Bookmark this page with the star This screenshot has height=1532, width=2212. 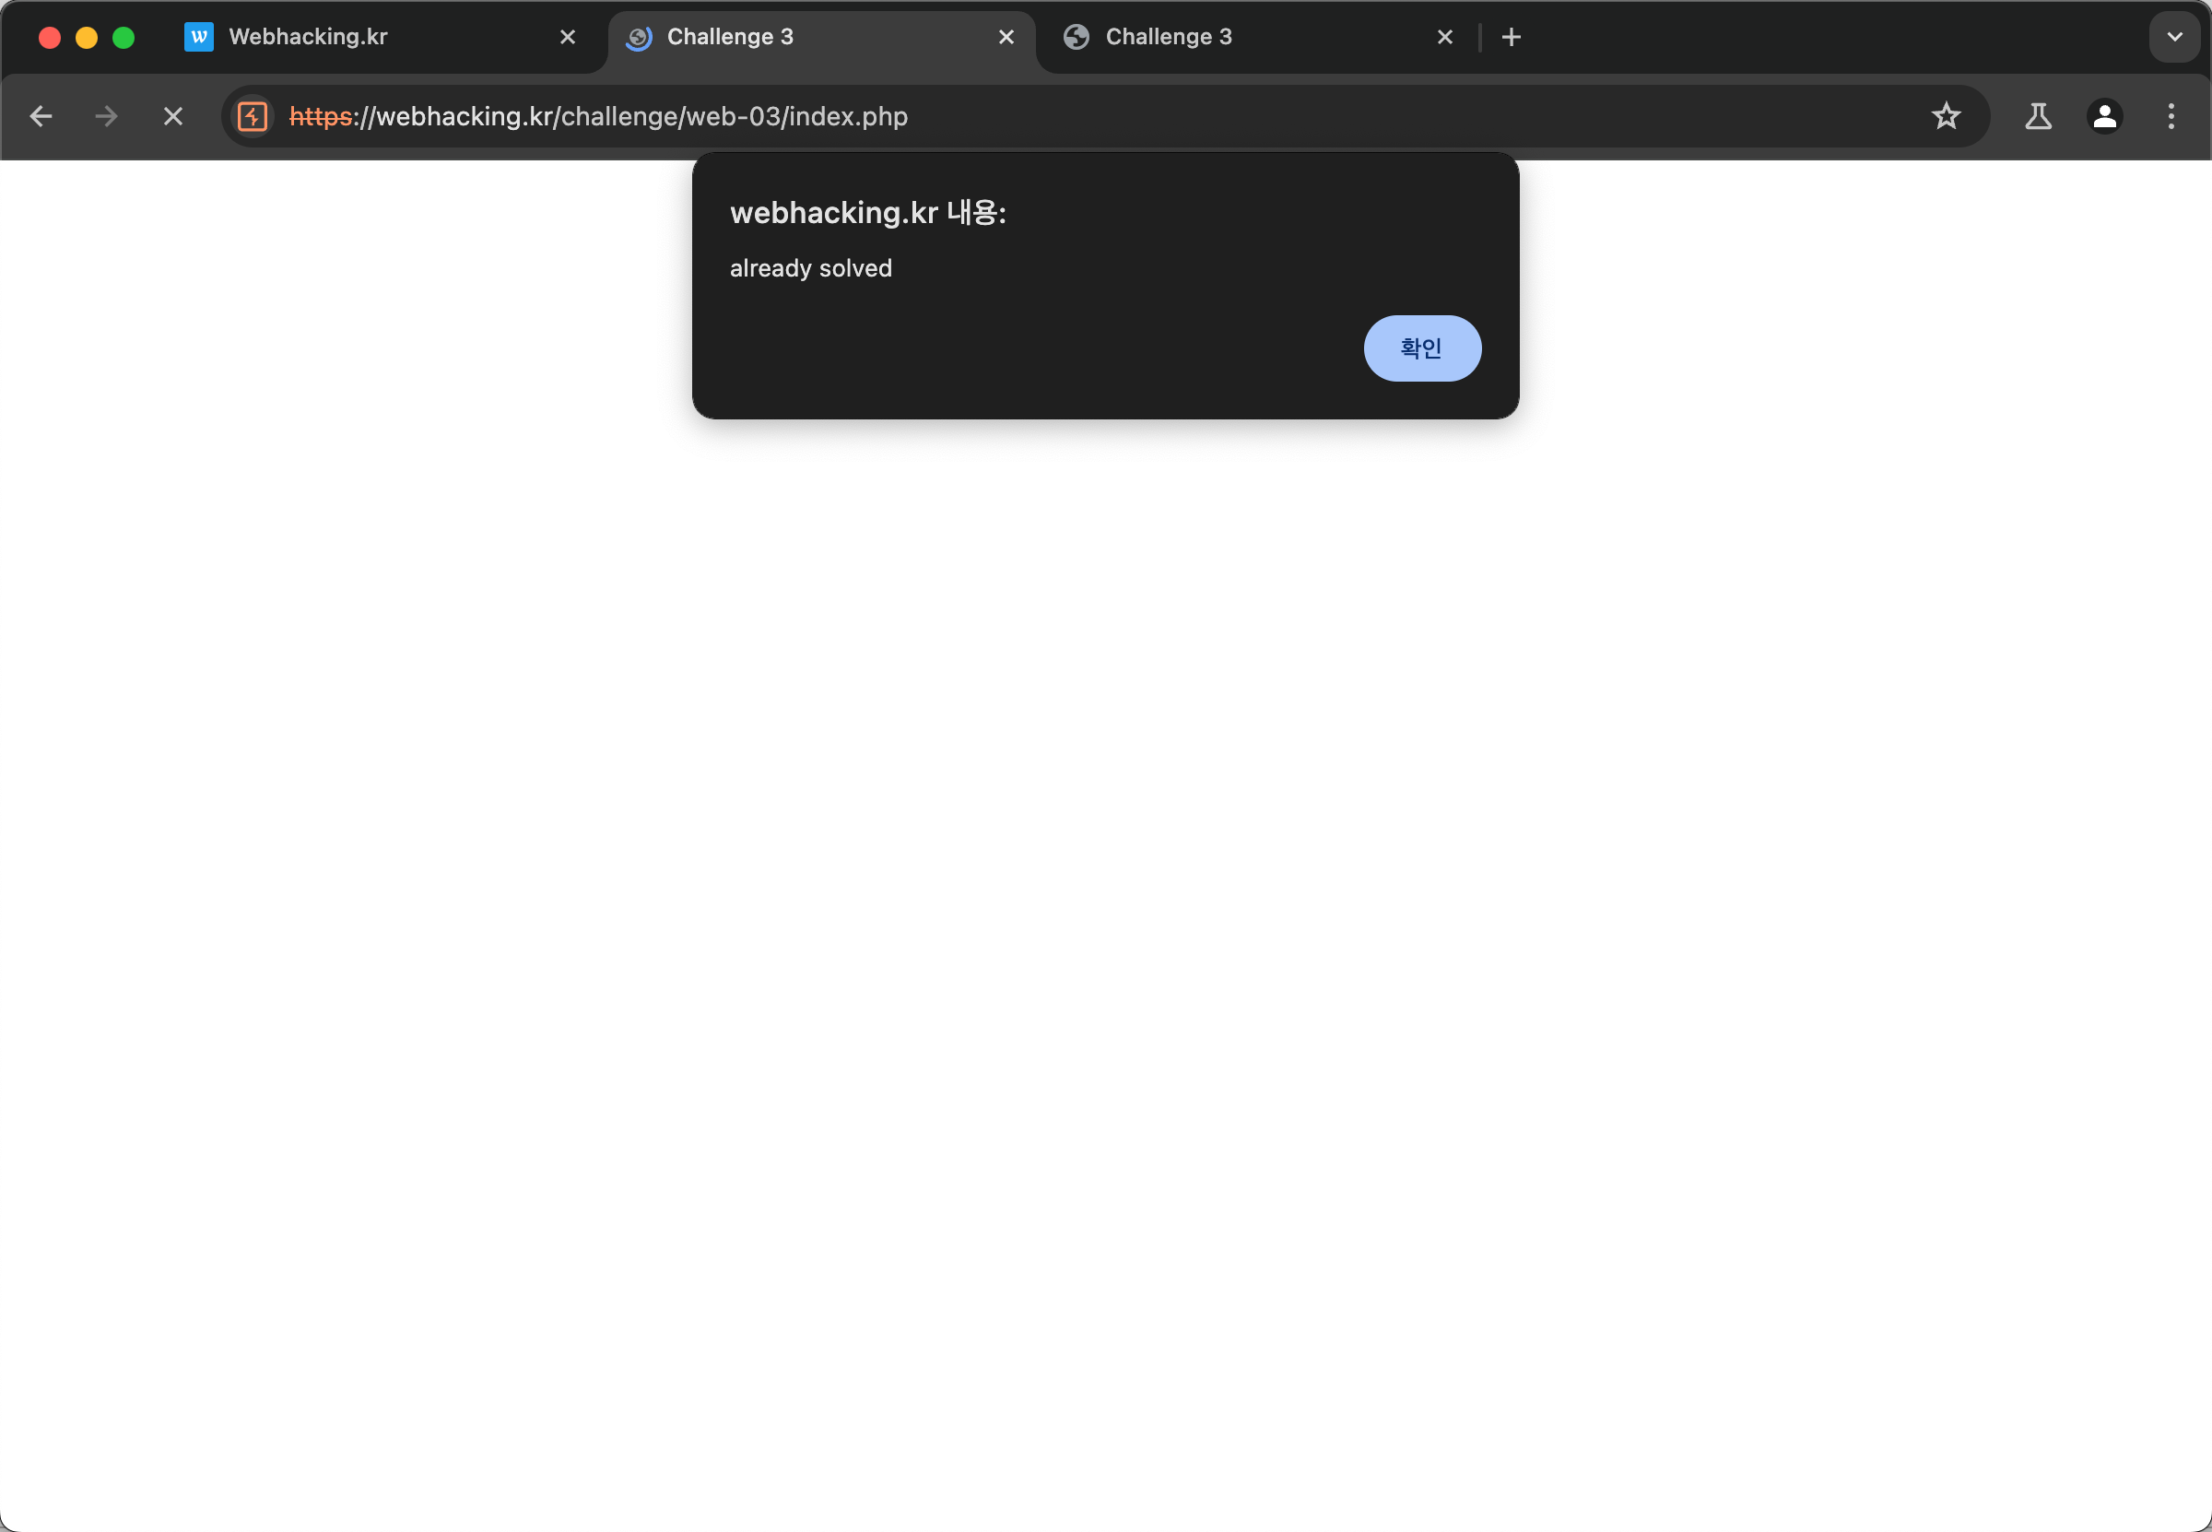(1946, 116)
